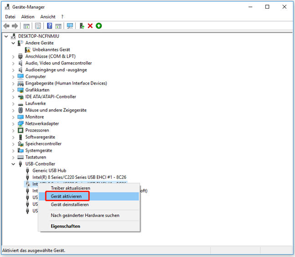Click status bar text Aktiviert das ausgewählte Gerät

34,251
